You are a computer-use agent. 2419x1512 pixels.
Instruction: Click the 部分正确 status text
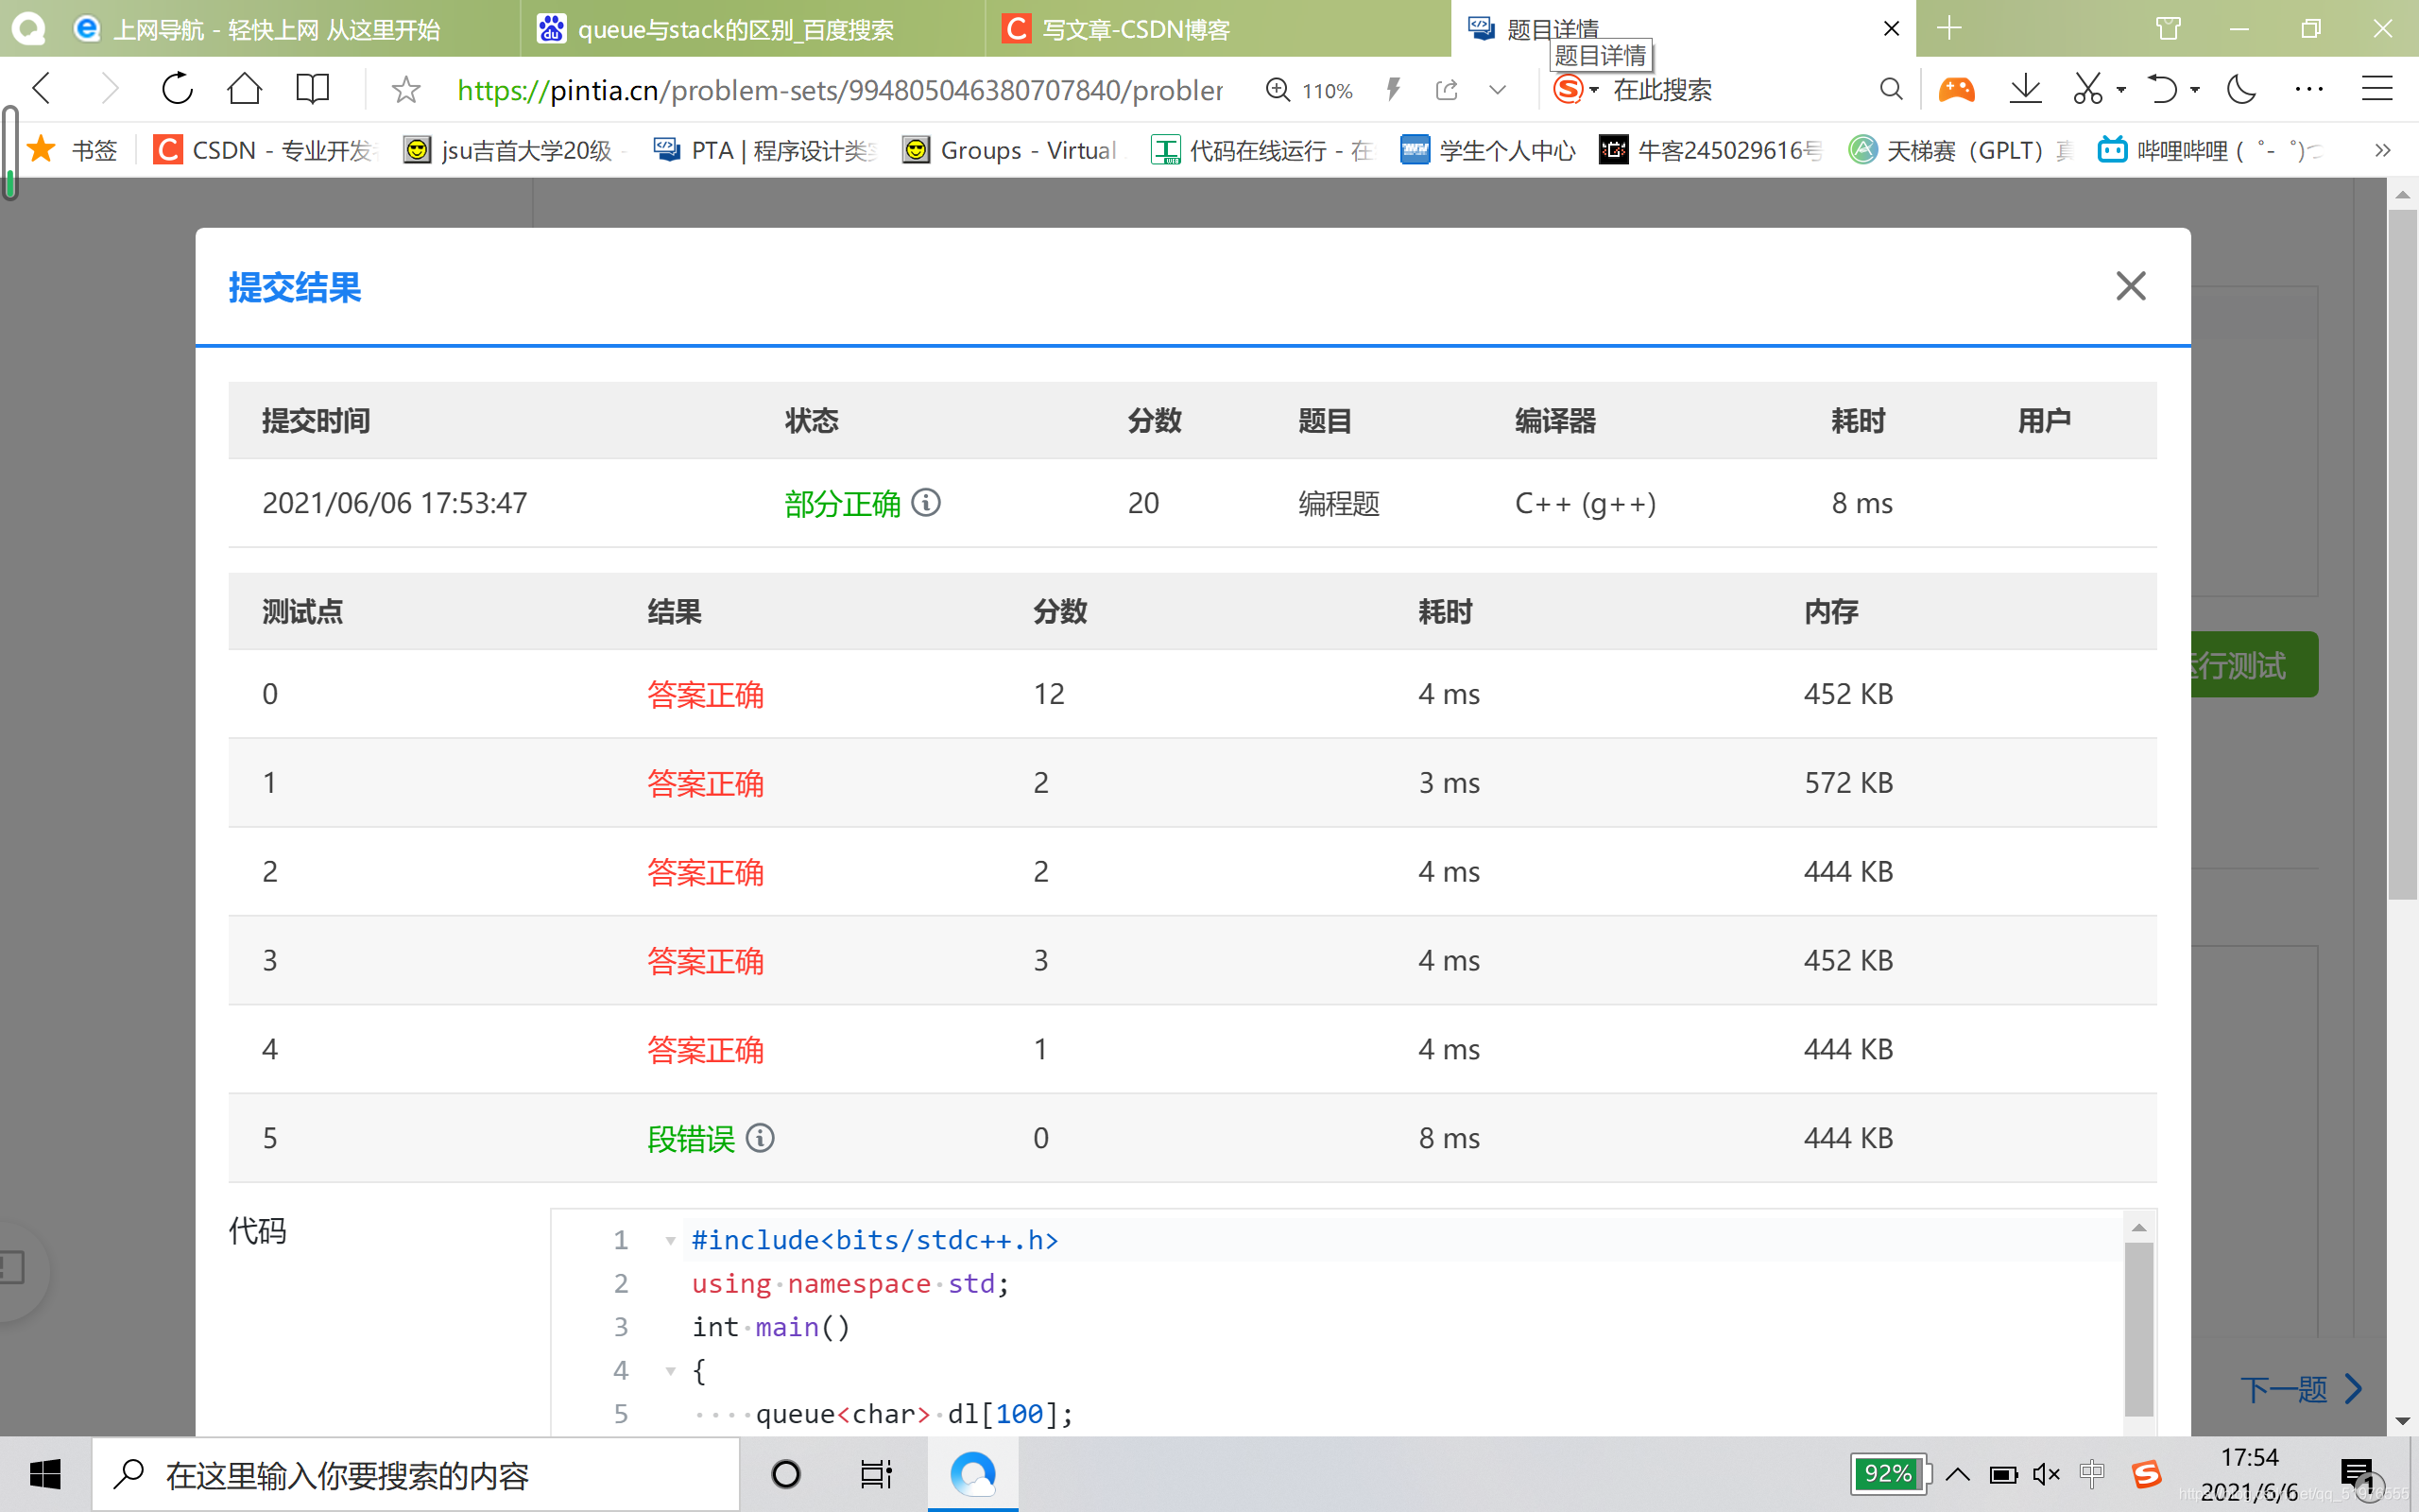[842, 503]
